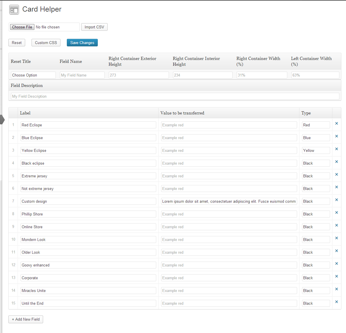Open the Type dropdown for Custom design row

[316, 201]
